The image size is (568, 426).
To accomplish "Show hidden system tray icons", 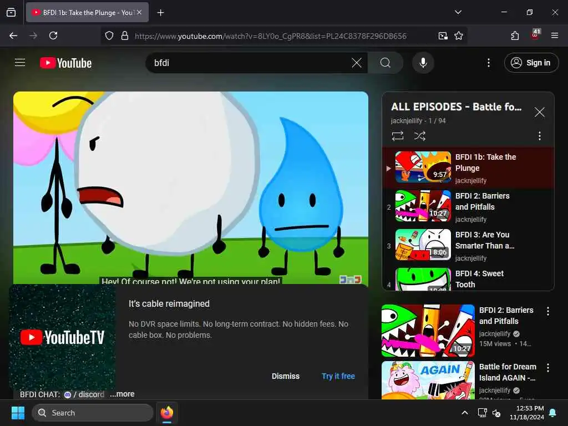I will 465,413.
